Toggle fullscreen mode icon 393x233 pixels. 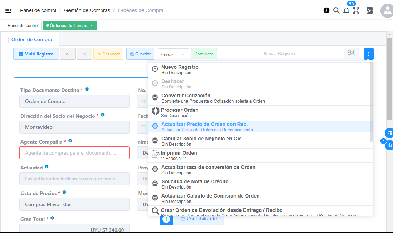point(356,10)
